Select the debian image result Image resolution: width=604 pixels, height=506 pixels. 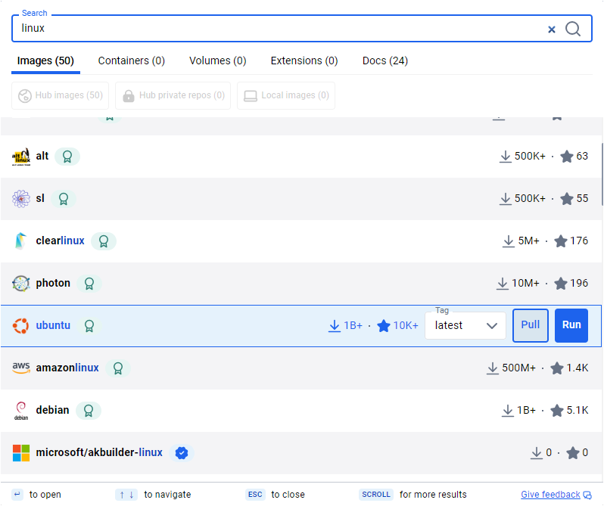(300, 411)
